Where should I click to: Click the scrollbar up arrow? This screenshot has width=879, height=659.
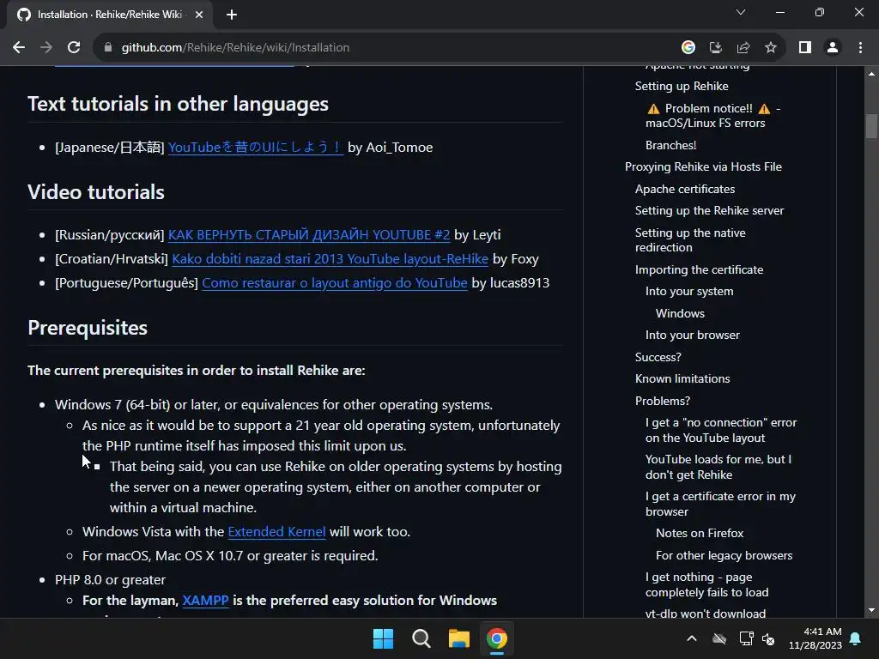click(x=871, y=74)
